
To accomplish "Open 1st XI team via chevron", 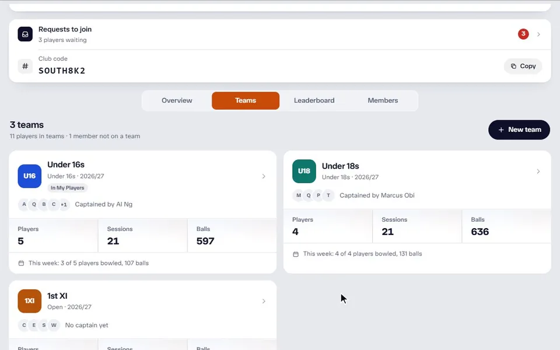I will point(264,301).
